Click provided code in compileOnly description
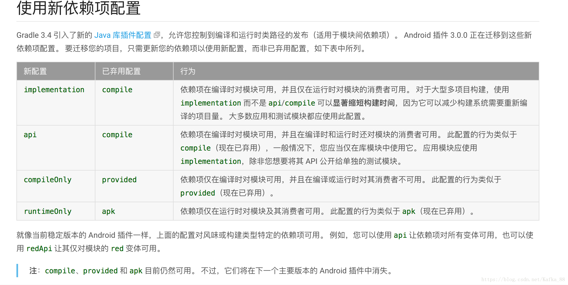This screenshot has width=568, height=285. point(198,193)
